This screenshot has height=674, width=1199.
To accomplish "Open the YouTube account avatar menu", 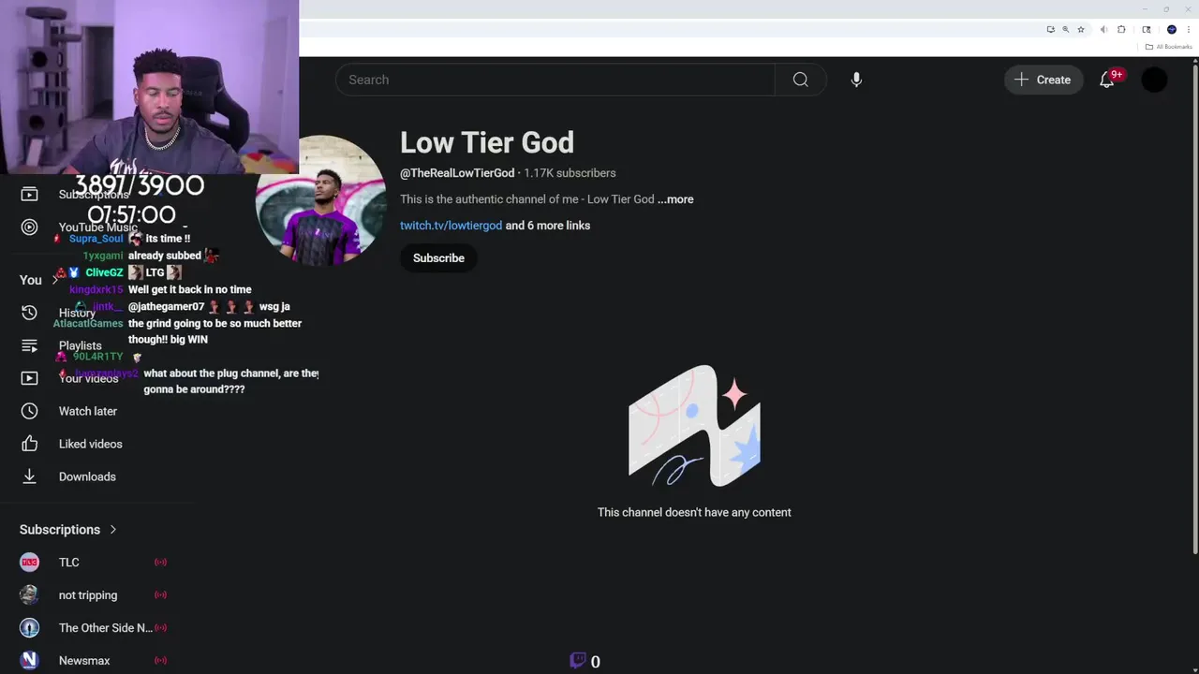I will click(1155, 80).
